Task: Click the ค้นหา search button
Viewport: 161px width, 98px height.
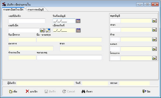Action: tap(87, 91)
